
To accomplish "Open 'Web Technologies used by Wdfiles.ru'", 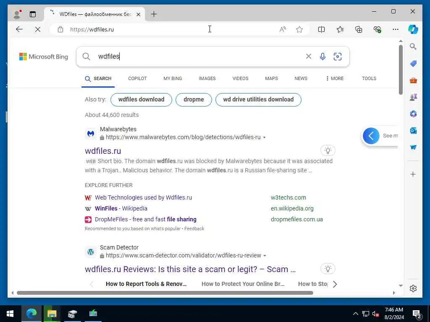I will [x=143, y=198].
